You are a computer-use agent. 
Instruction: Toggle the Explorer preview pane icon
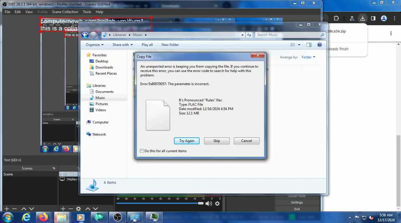pos(309,45)
